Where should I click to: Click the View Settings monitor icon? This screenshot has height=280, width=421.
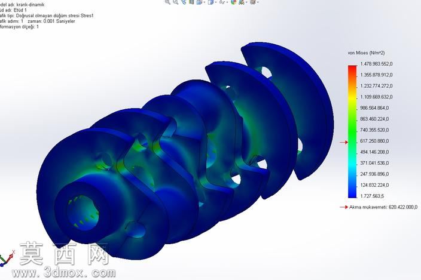pos(252,2)
